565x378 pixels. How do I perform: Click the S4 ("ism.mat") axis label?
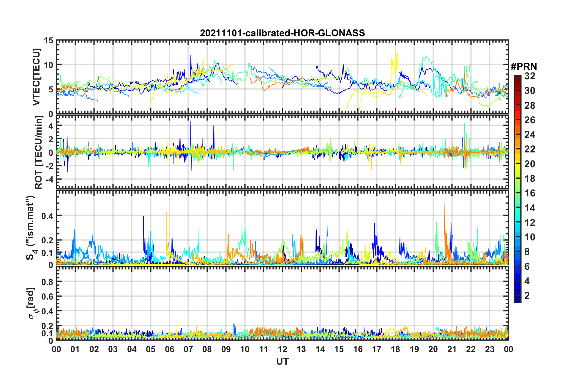click(x=31, y=228)
